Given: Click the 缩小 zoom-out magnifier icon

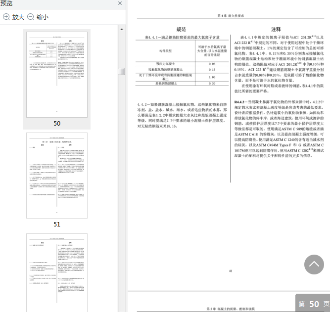Looking at the screenshot, I should (x=31, y=17).
